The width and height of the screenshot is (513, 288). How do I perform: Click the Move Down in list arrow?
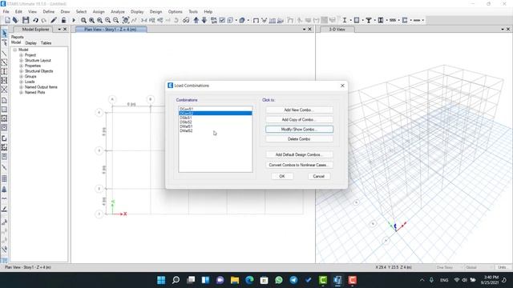[204, 20]
